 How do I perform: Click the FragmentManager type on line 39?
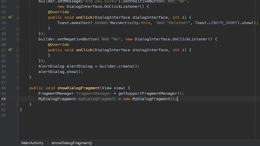tap(56, 94)
